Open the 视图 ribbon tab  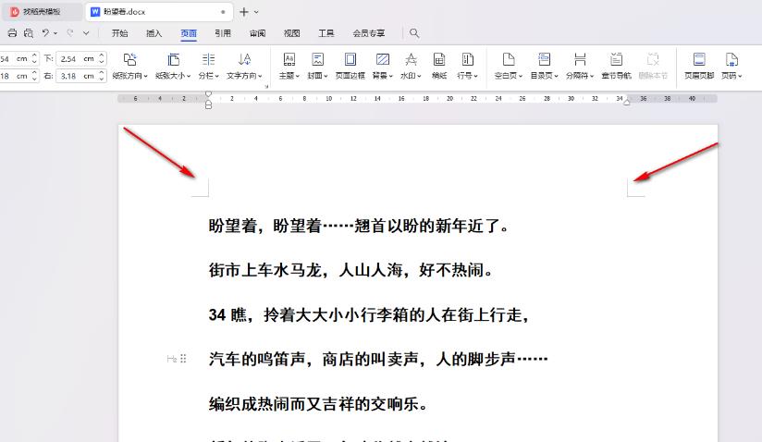click(291, 33)
